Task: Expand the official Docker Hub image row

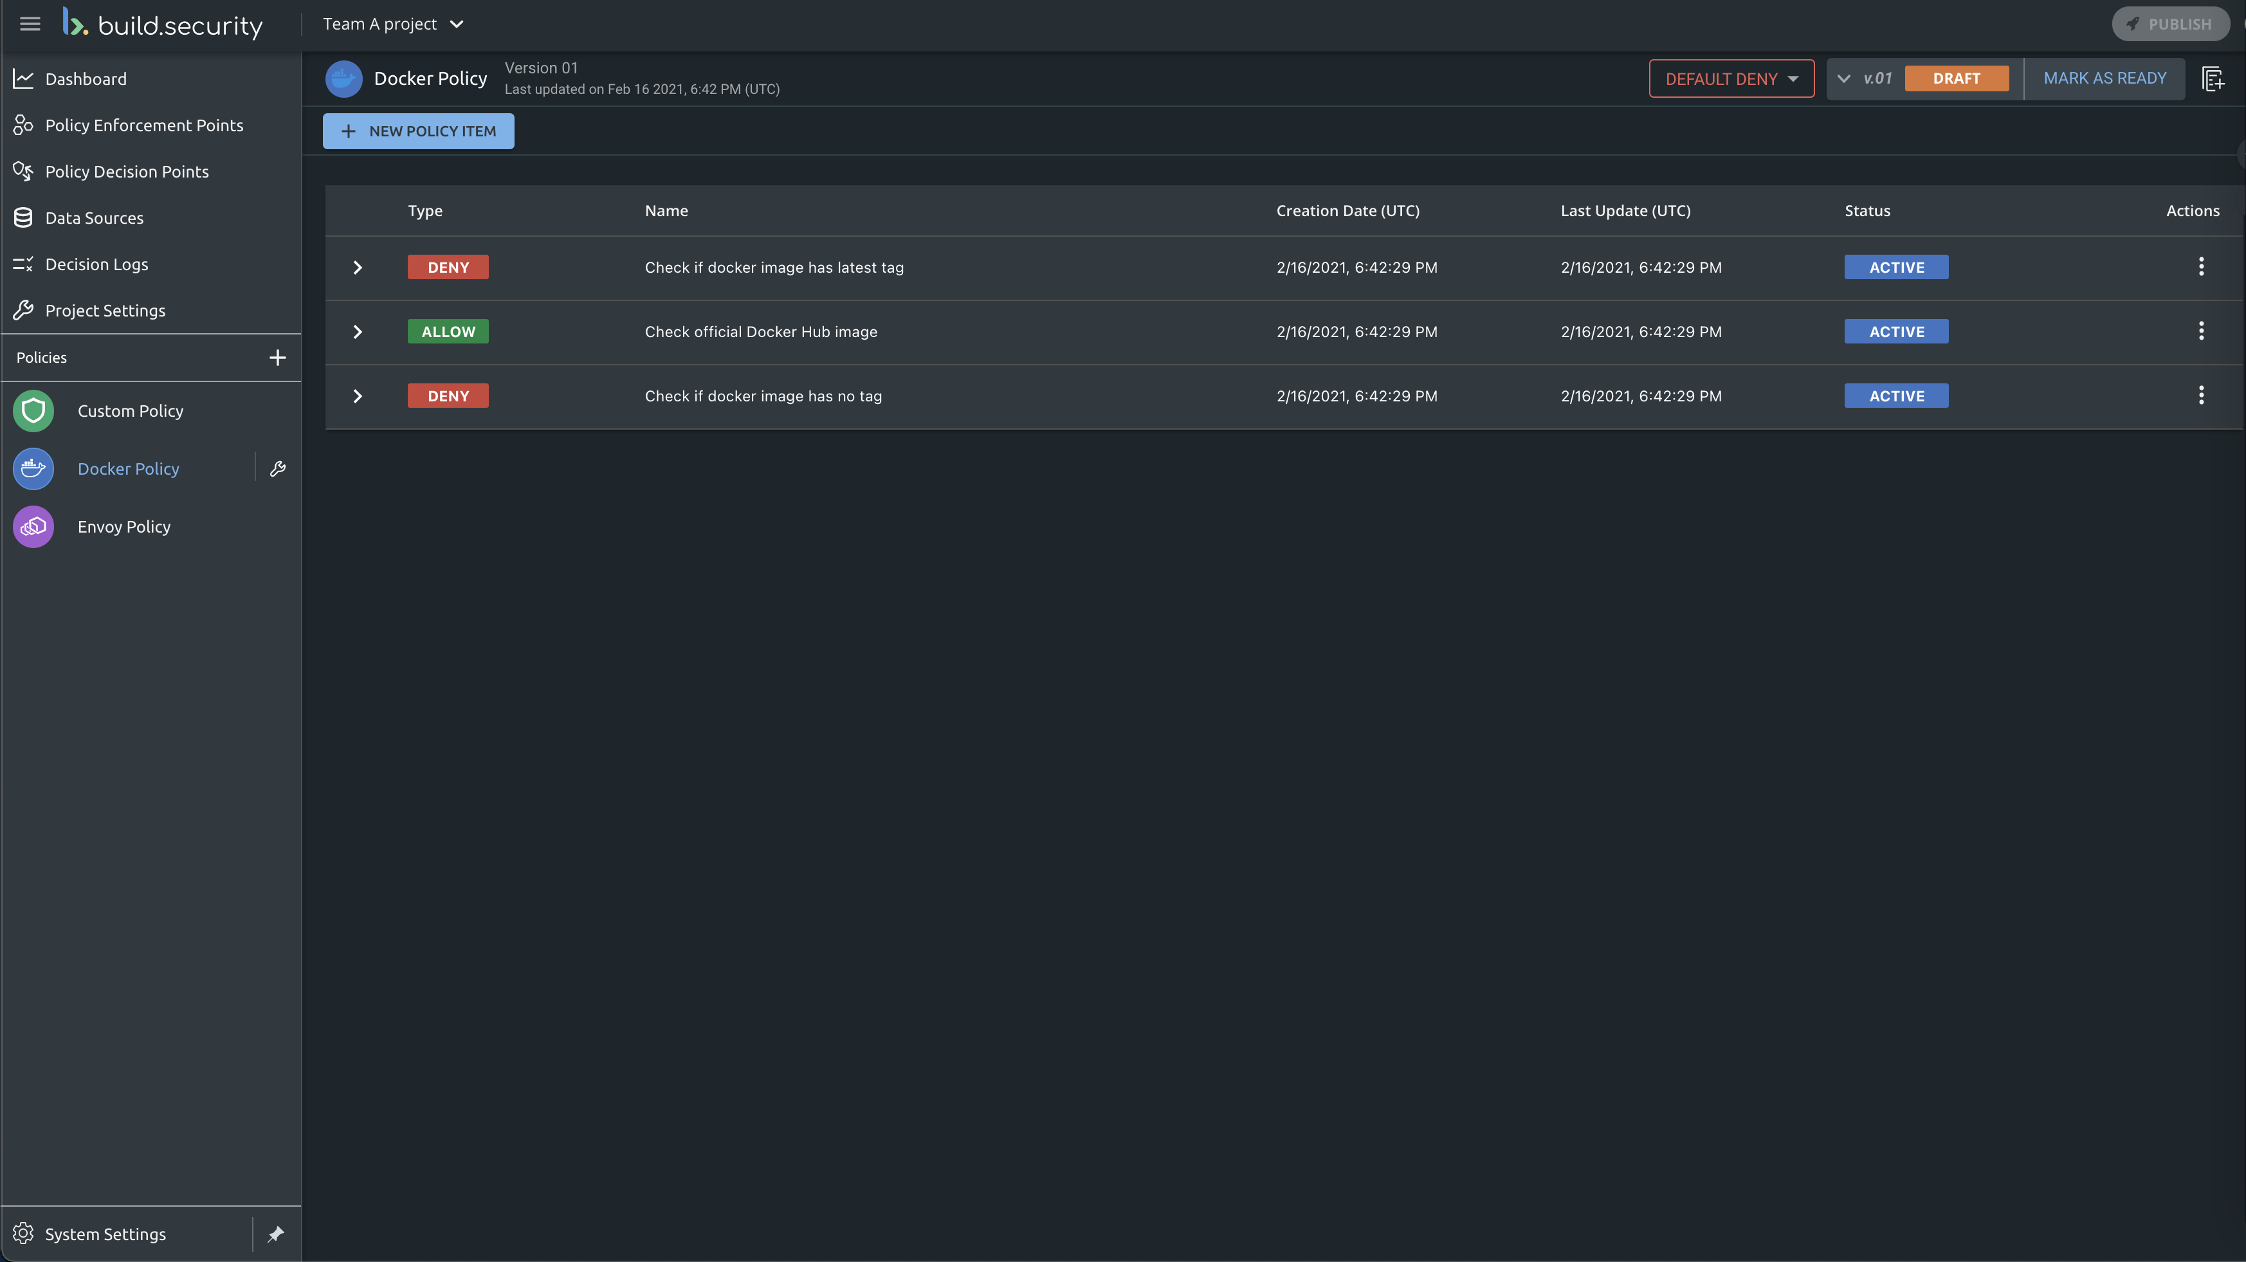Action: click(358, 331)
